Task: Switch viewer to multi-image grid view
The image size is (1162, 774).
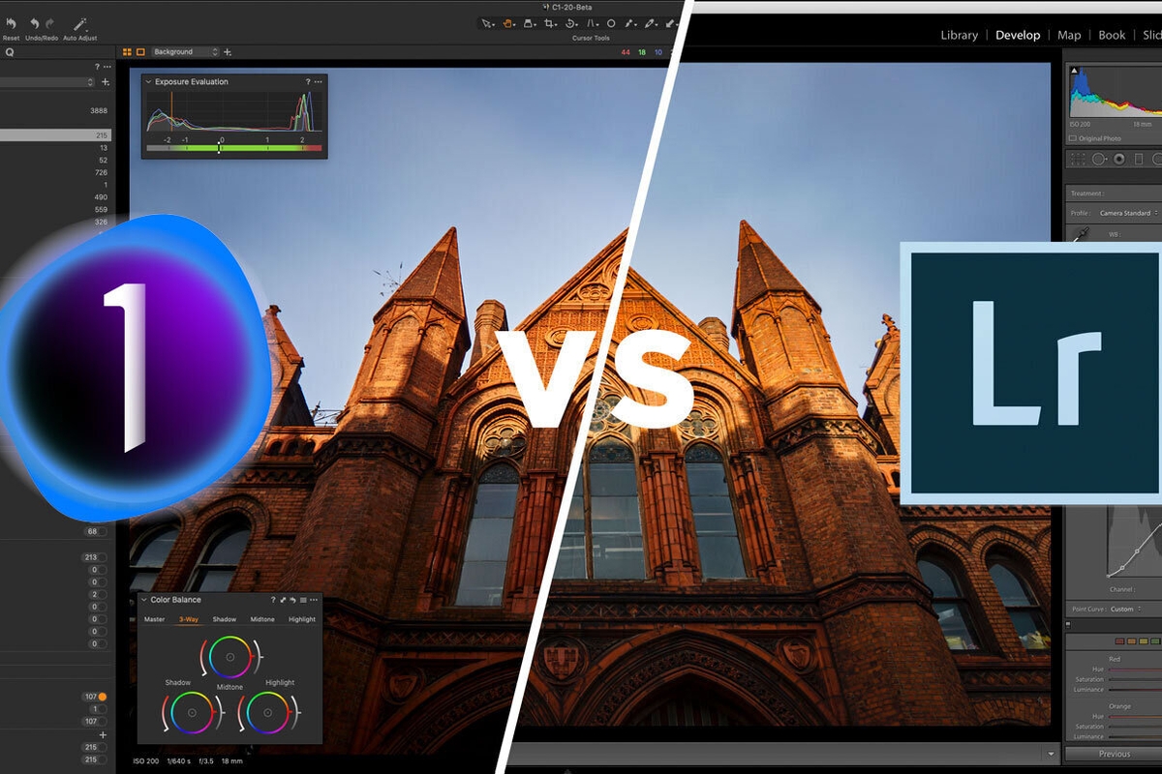Action: [x=127, y=52]
